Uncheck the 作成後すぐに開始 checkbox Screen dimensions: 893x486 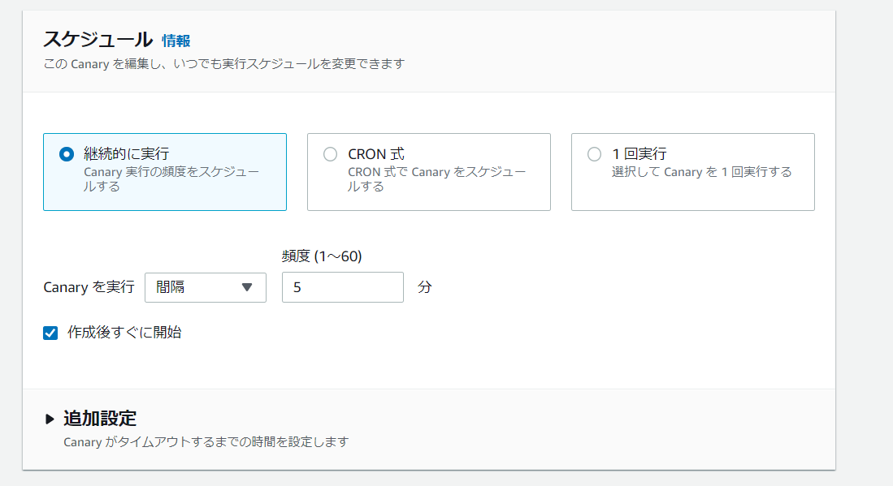50,333
